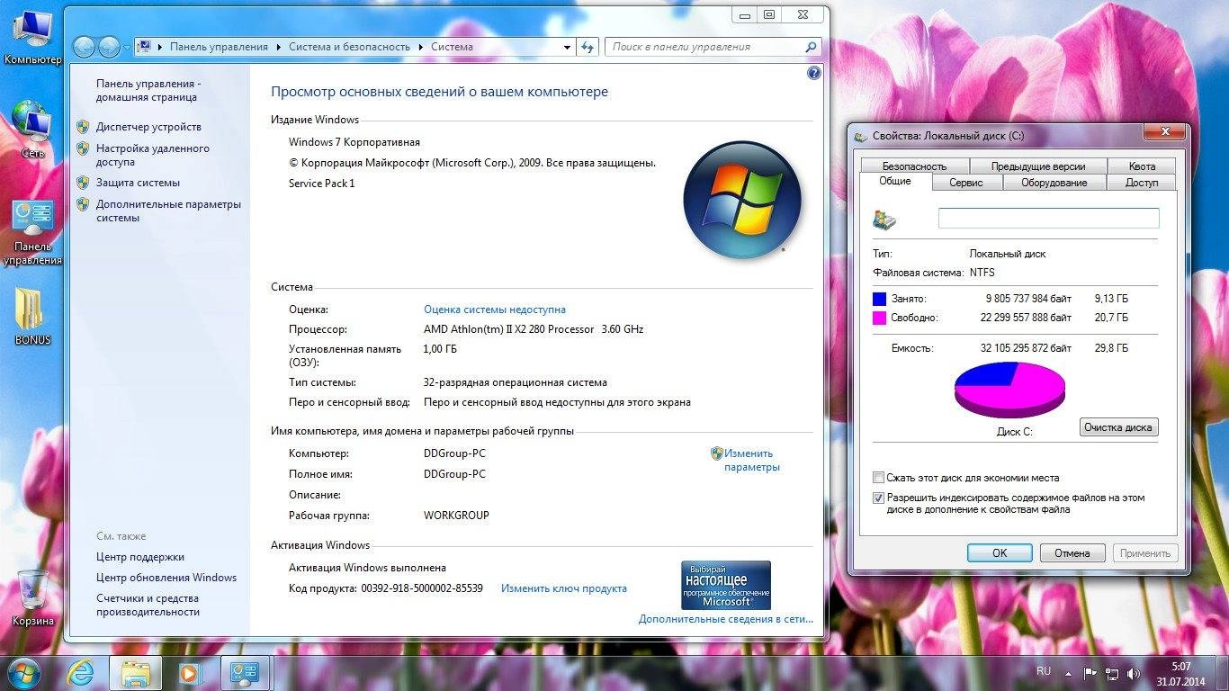Click the shield icon beside Дополнительные параметры системы
Screen dimensions: 1229x691
point(83,204)
